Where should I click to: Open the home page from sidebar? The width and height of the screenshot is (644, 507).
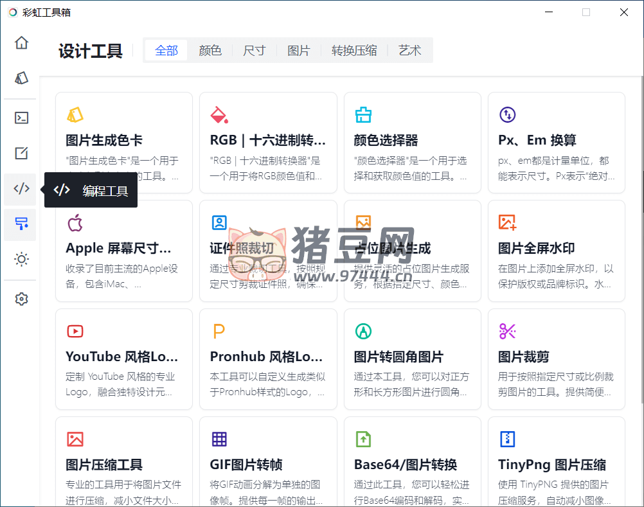22,43
